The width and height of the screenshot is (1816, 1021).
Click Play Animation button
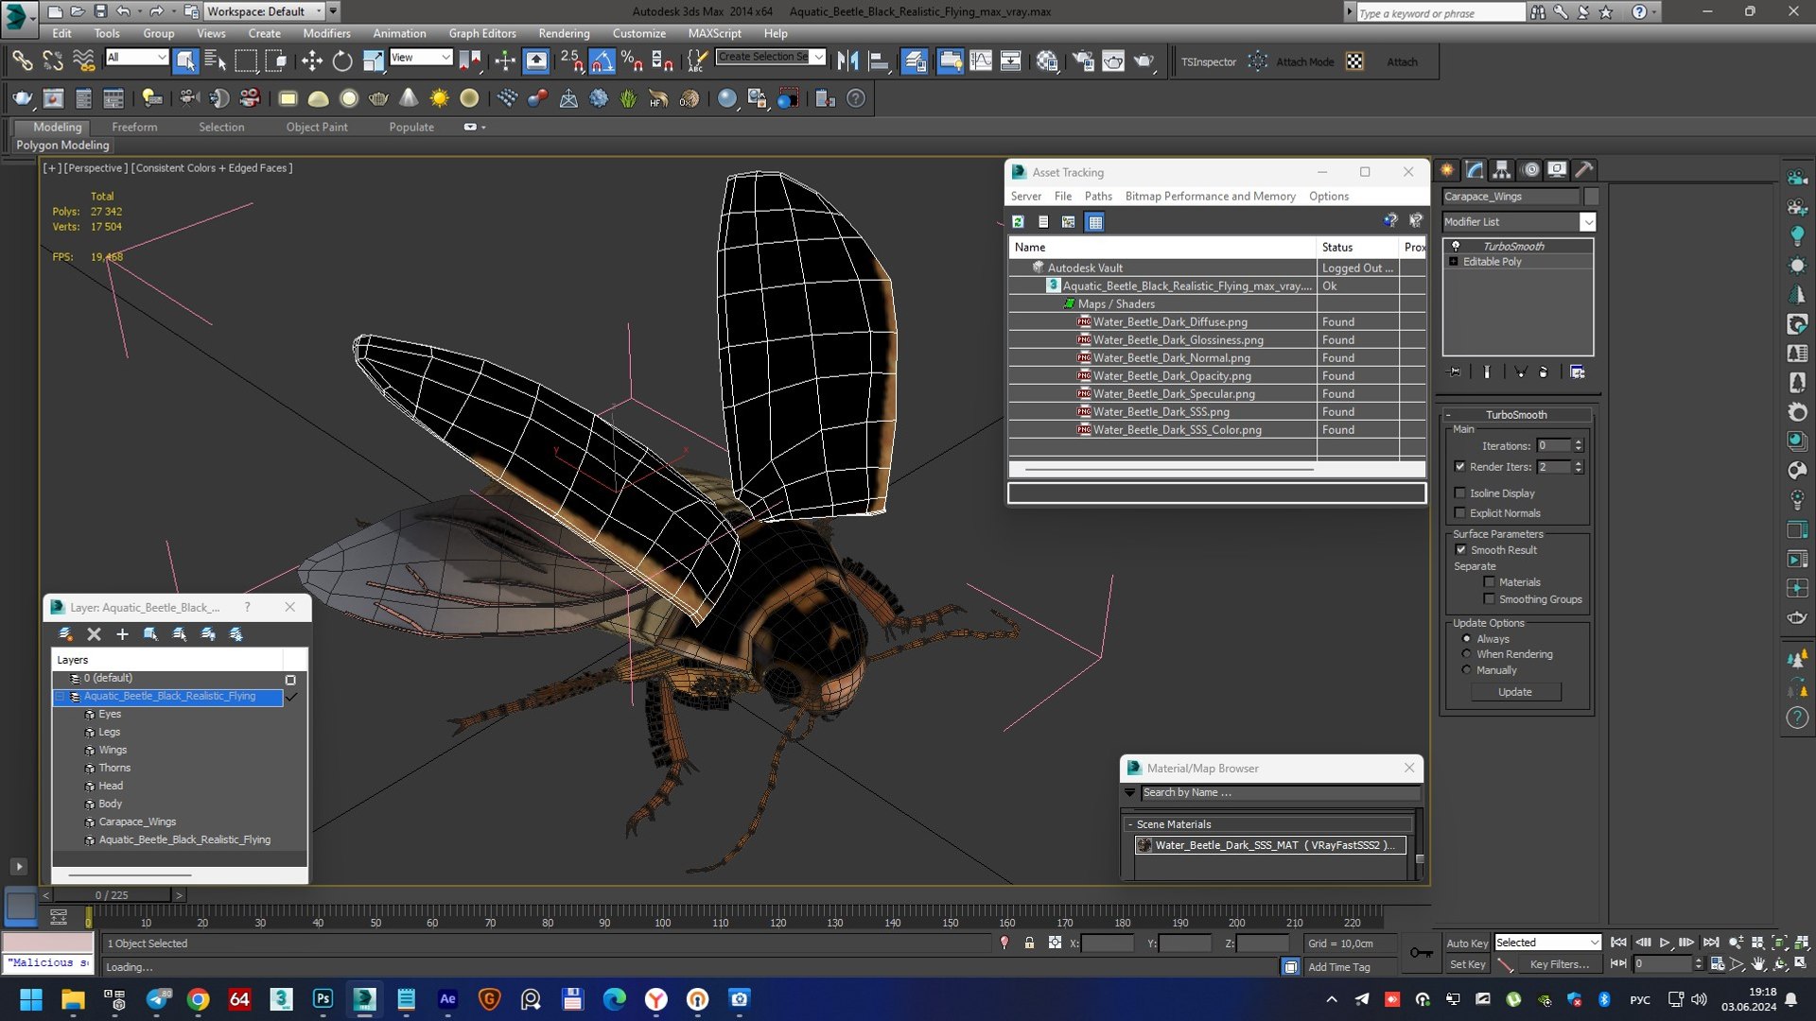1666,943
